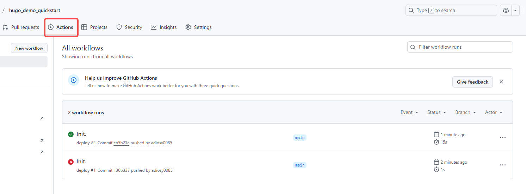Expand the Actor filter dropdown
This screenshot has width=526, height=194.
494,112
